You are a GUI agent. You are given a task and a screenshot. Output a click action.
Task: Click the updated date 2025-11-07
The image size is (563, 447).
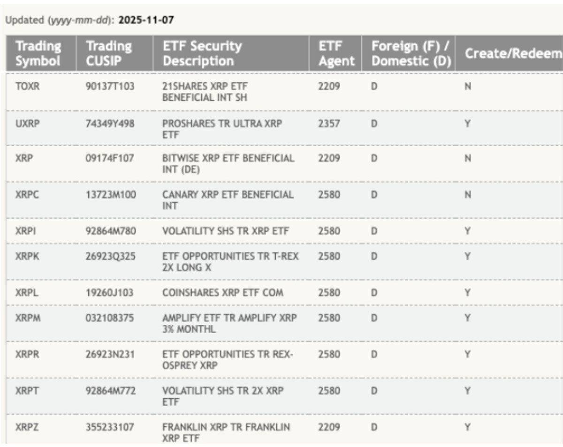tap(147, 21)
